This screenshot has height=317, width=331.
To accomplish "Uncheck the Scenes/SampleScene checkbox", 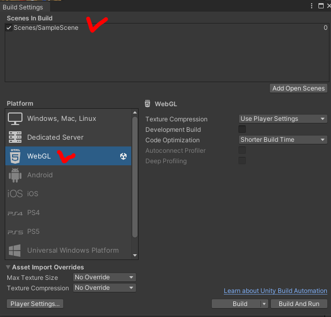I will tap(9, 28).
